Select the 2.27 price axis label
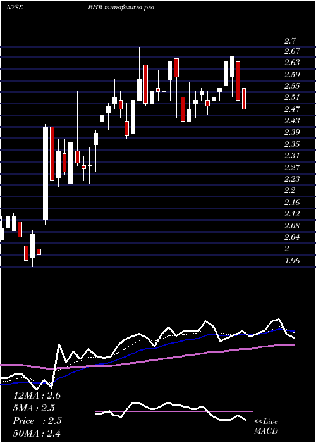The height and width of the screenshot is (443, 316). [292, 168]
